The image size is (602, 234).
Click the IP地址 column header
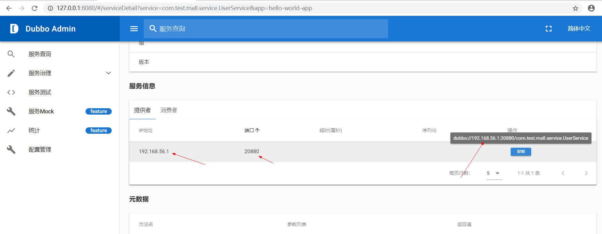click(x=146, y=131)
